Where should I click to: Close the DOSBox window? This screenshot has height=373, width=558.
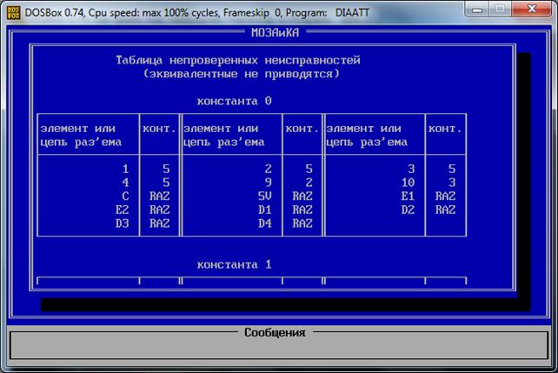[532, 10]
